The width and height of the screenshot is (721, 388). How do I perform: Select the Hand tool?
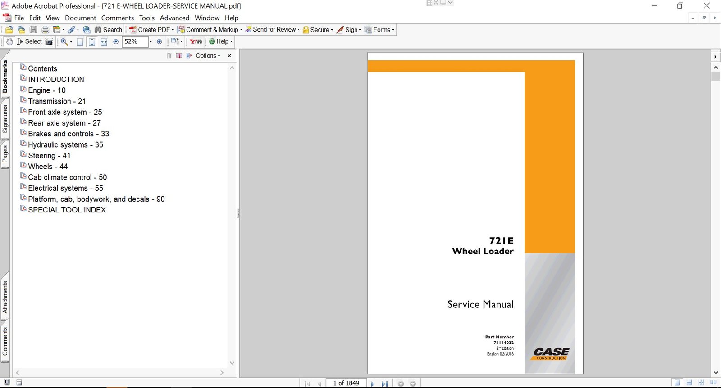pos(9,41)
